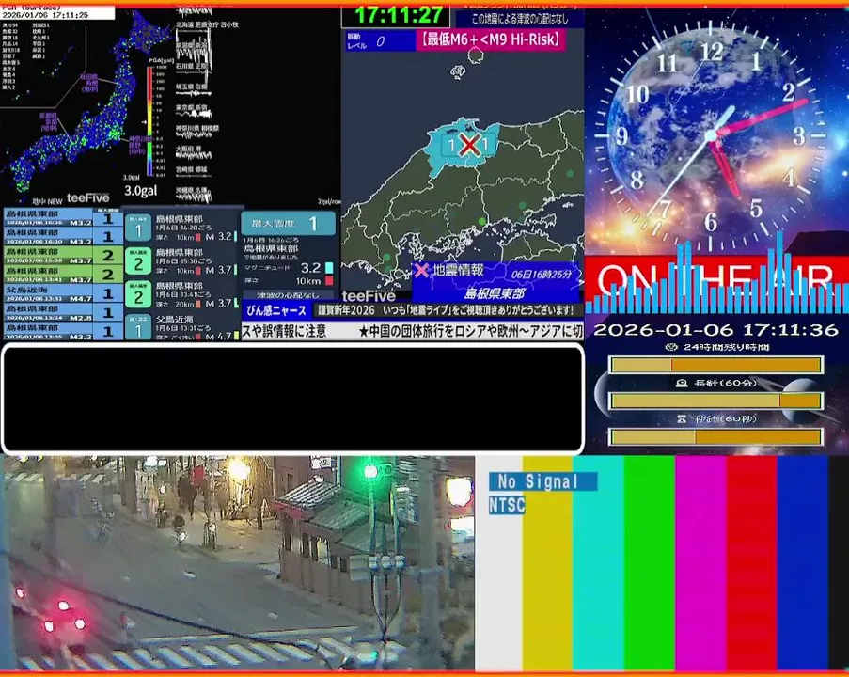Select green 島根県東部 15:38 M3.7 row
Image resolution: width=849 pixels, height=677 pixels.
(63, 256)
